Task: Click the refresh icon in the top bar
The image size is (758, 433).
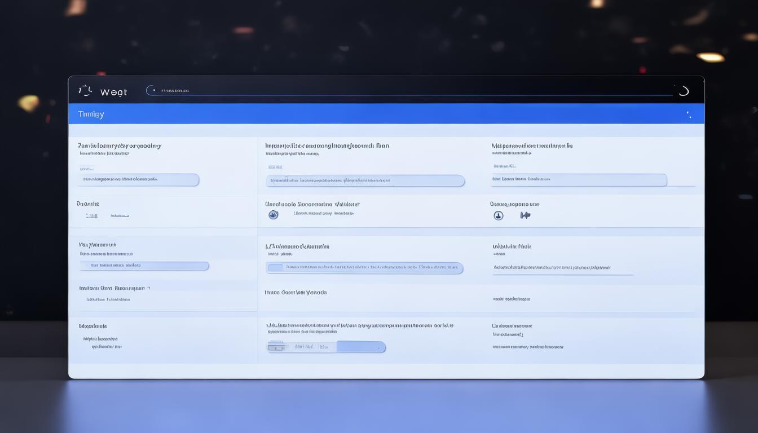Action: (x=684, y=91)
